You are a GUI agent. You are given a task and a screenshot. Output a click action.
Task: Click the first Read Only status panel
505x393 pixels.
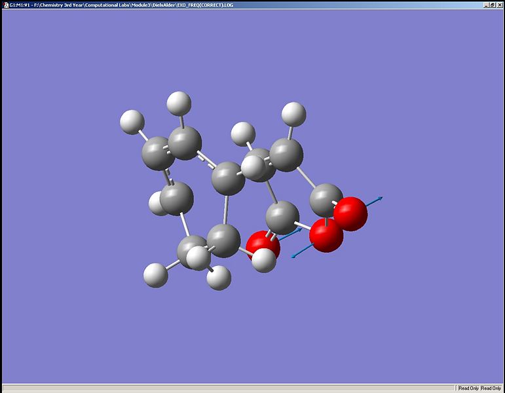click(x=468, y=388)
